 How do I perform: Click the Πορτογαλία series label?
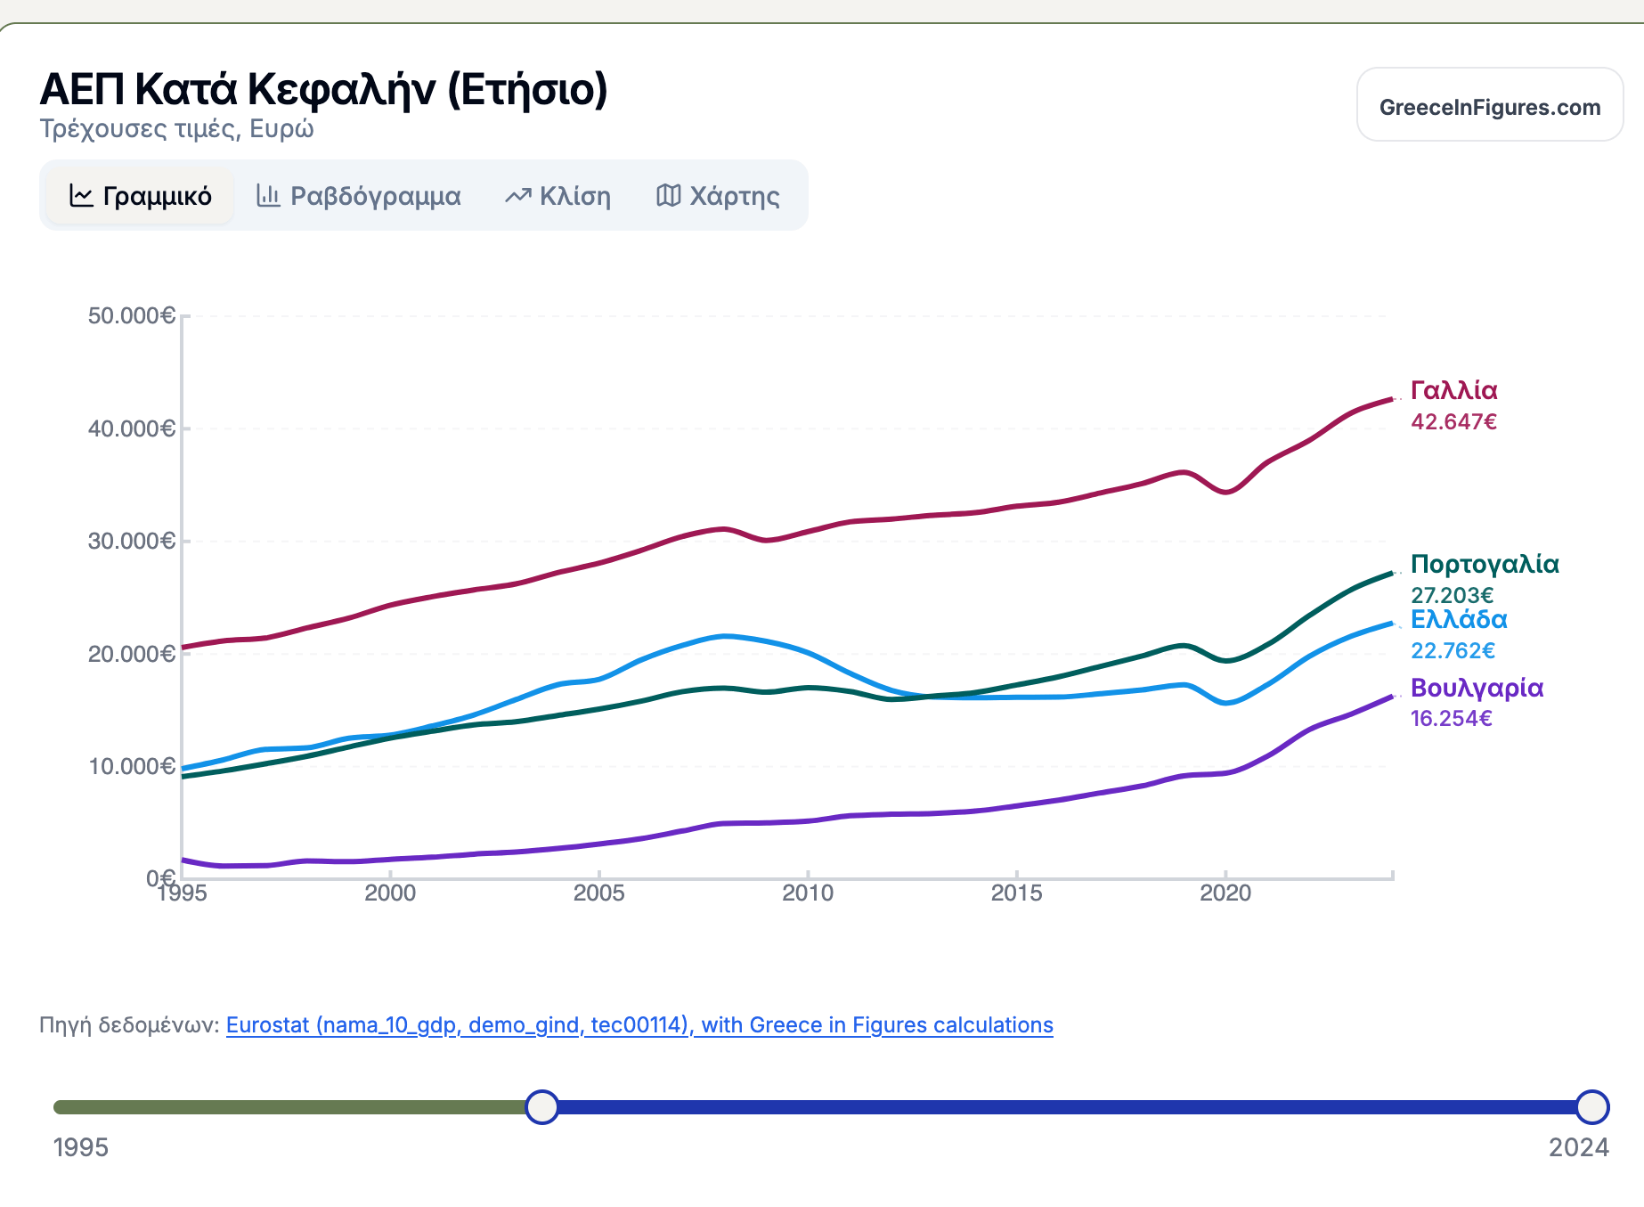1485,564
